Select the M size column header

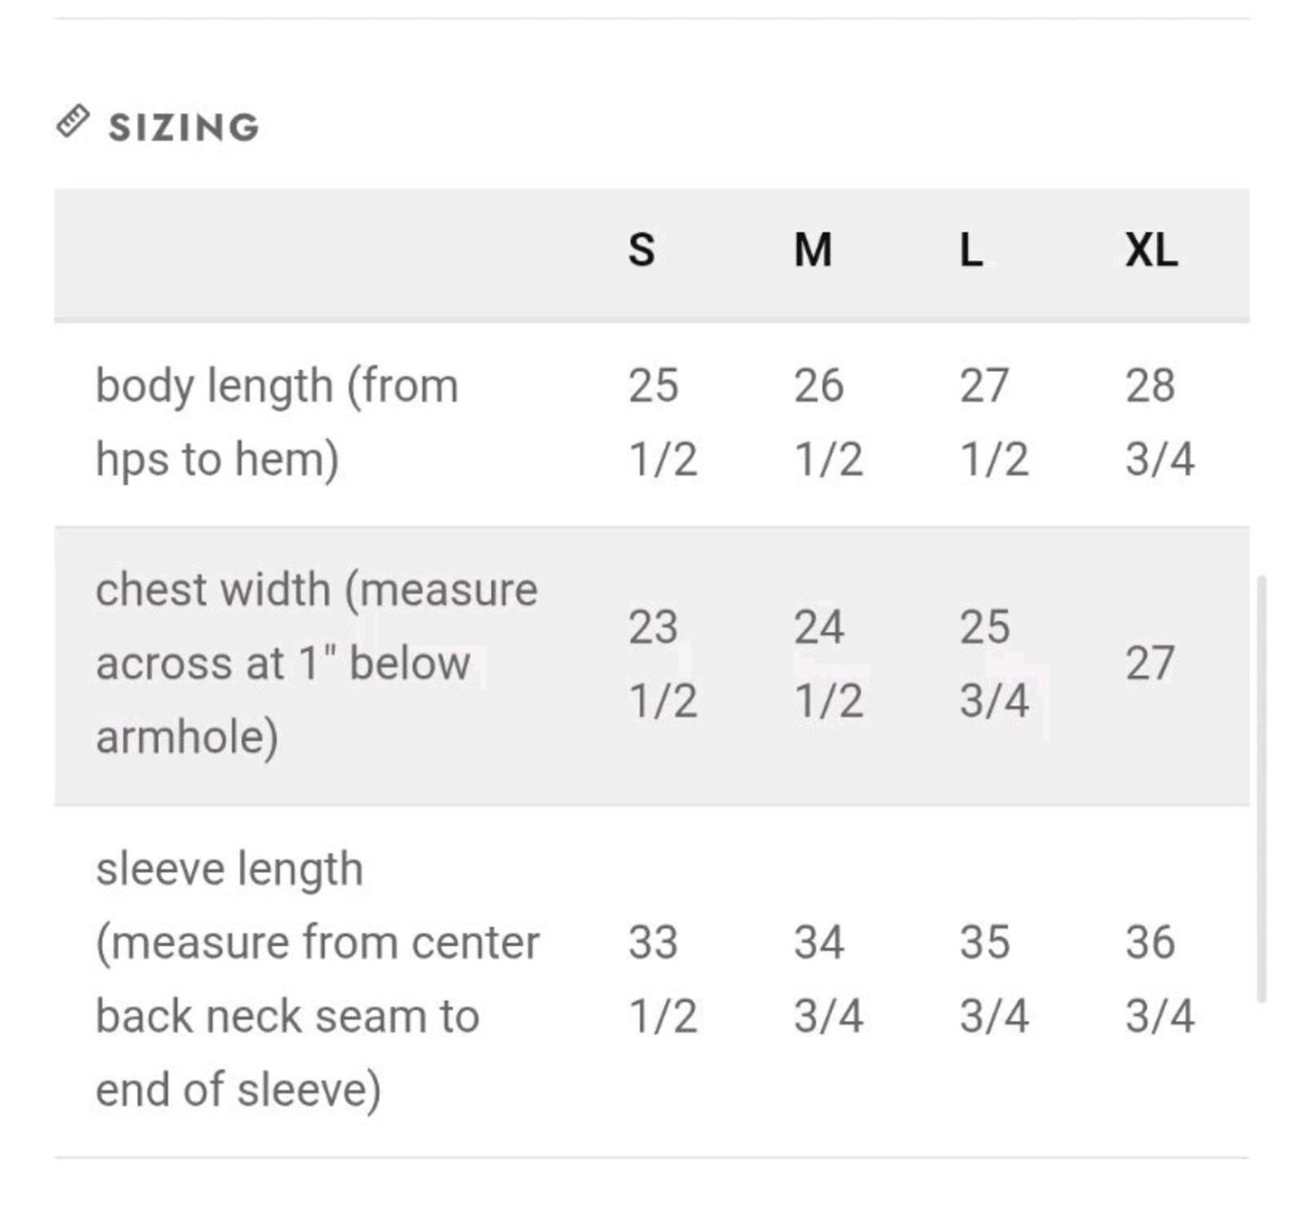tap(813, 249)
